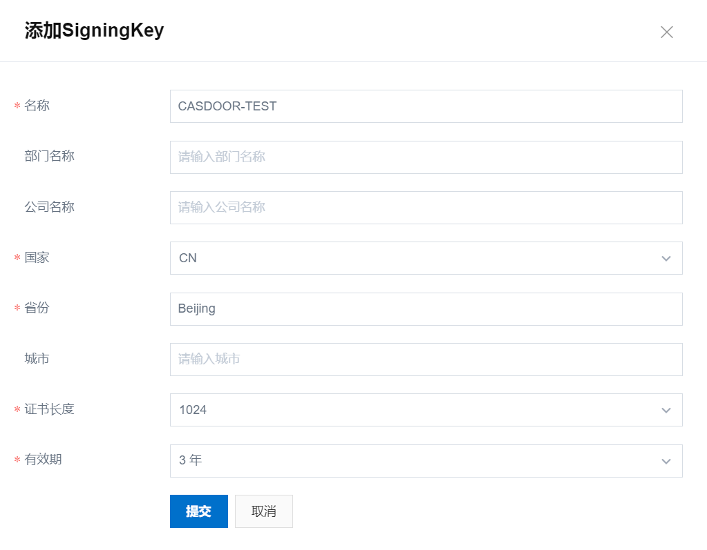The height and width of the screenshot is (550, 707).
Task: Click the red asterisk beside 有效期
Action: 17,460
